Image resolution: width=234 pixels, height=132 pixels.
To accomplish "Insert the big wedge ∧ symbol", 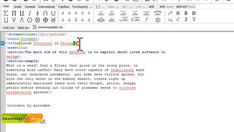I will point(22,20).
